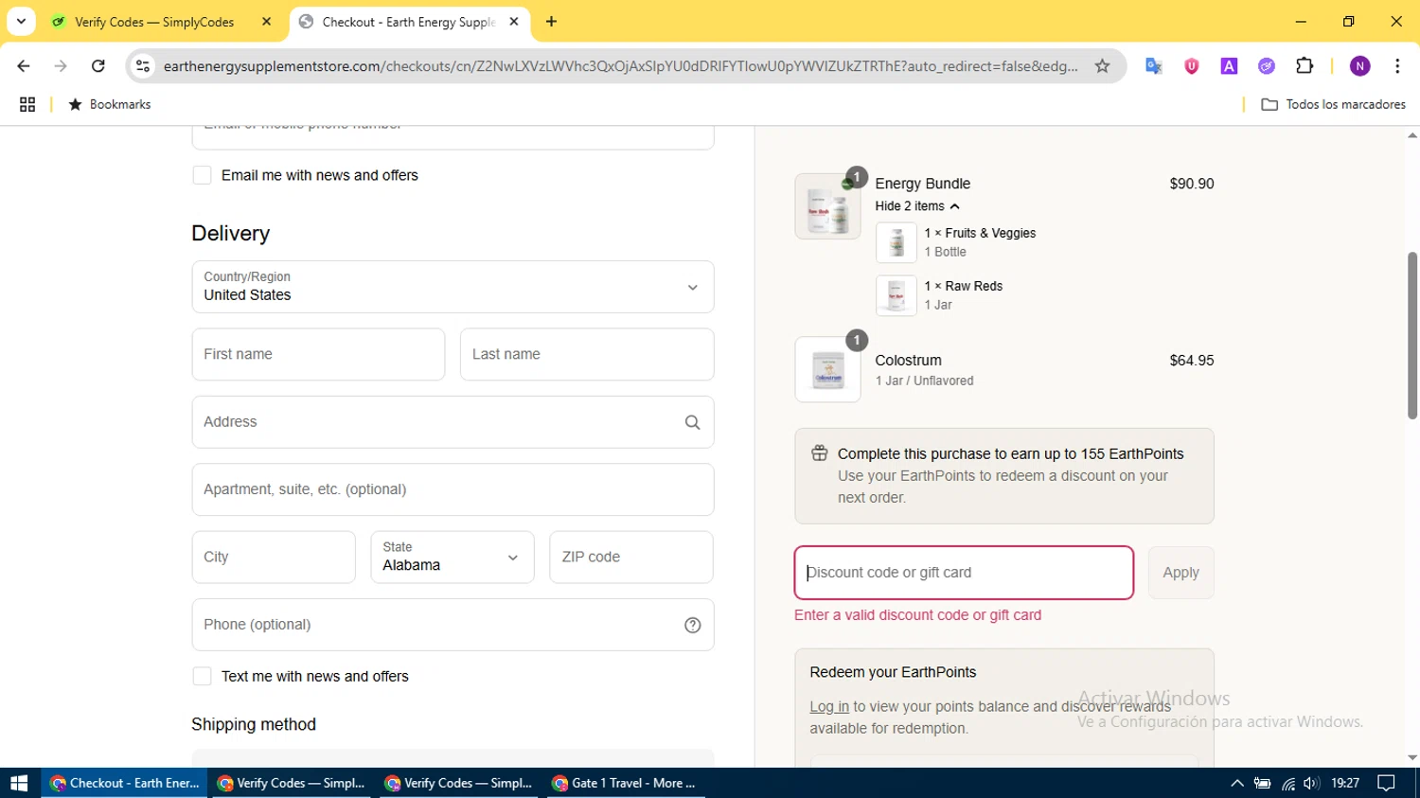Check Email me with news and offers
Image resolution: width=1420 pixels, height=798 pixels.
point(202,175)
